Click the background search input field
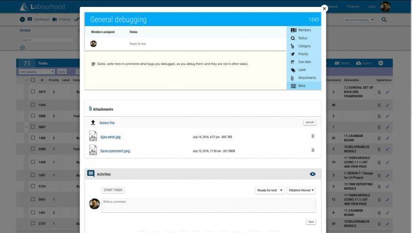Viewport: 412px width, 233px height. (x=47, y=40)
